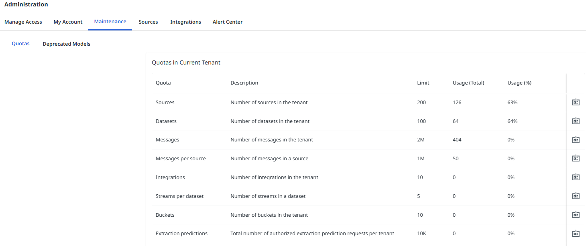Image resolution: width=586 pixels, height=246 pixels.
Task: Click the Quota column header
Action: (163, 83)
